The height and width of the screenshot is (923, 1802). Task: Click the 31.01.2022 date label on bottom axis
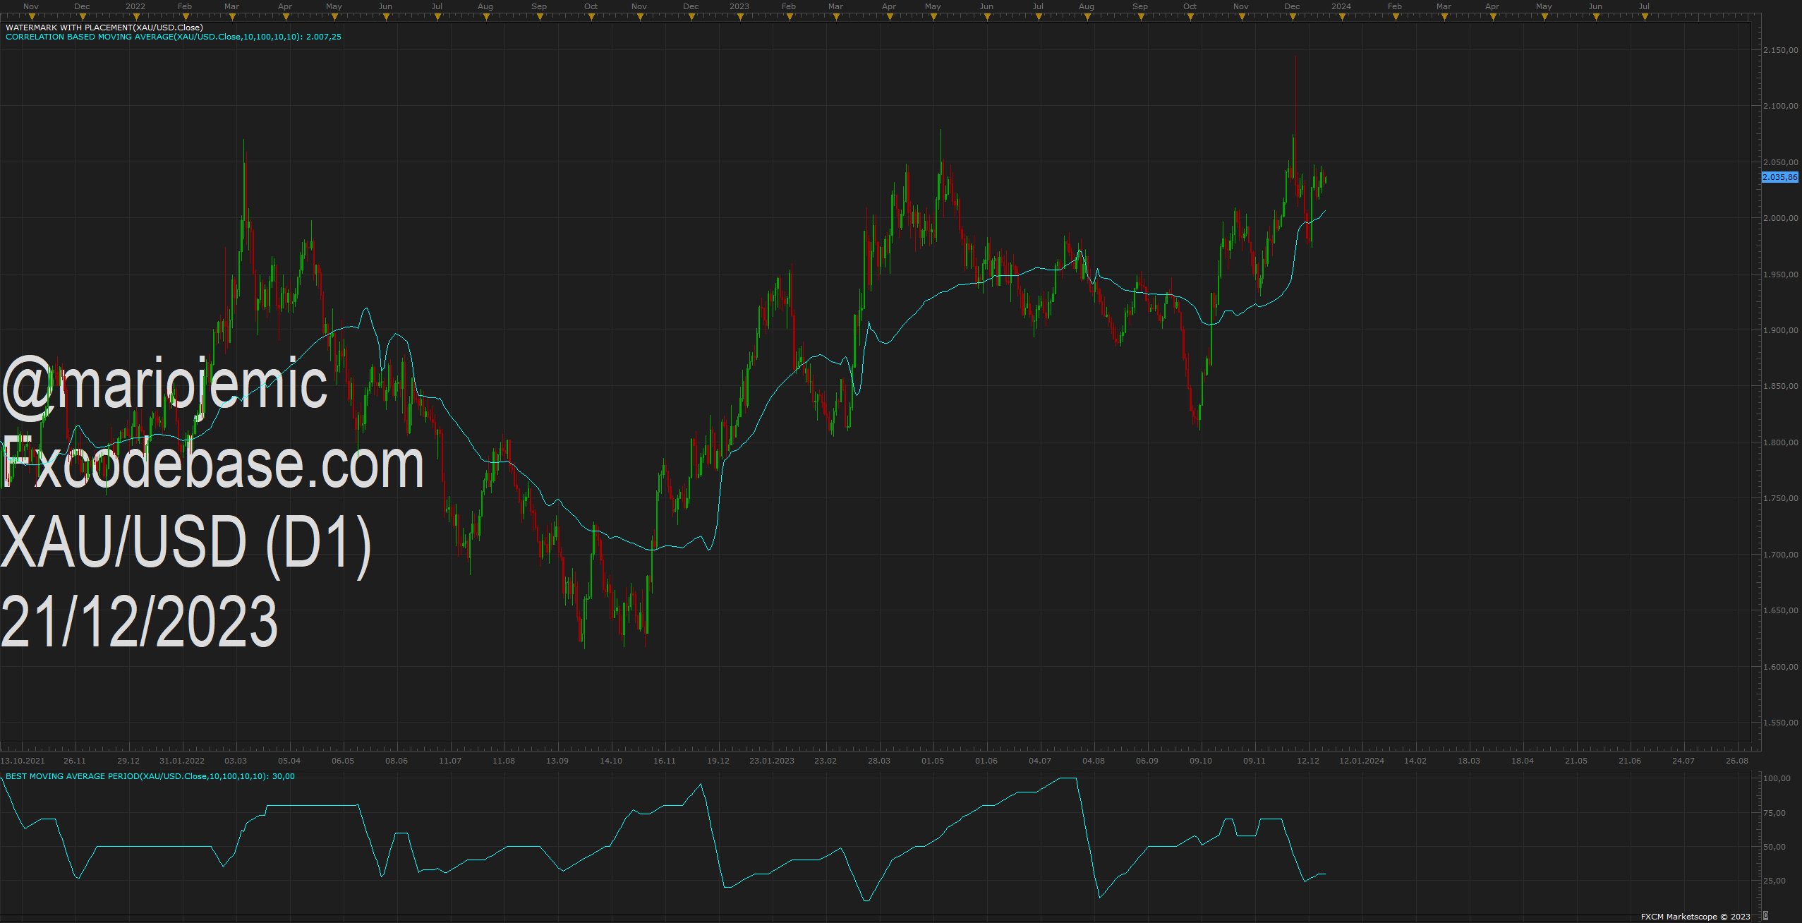pos(182,761)
